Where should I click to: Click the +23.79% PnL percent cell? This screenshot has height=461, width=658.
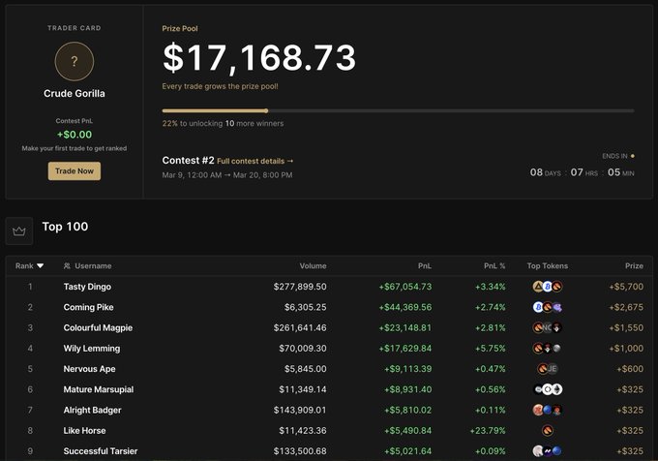tap(488, 431)
